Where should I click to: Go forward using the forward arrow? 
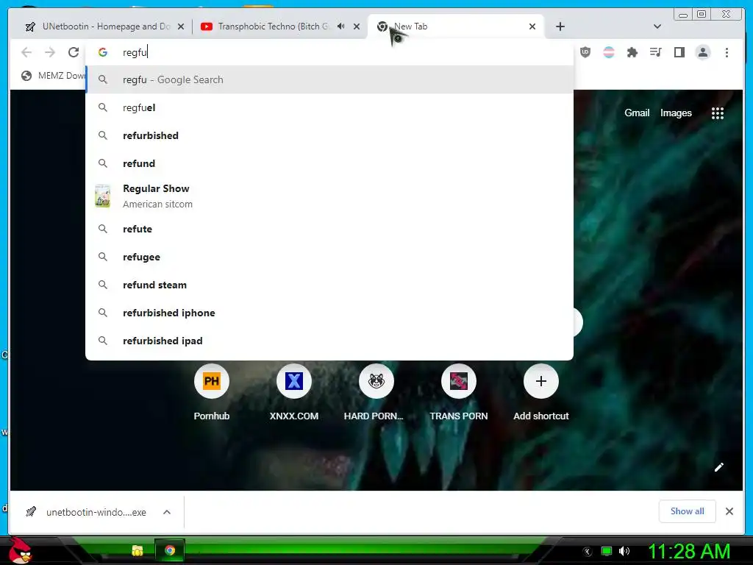[x=50, y=52]
